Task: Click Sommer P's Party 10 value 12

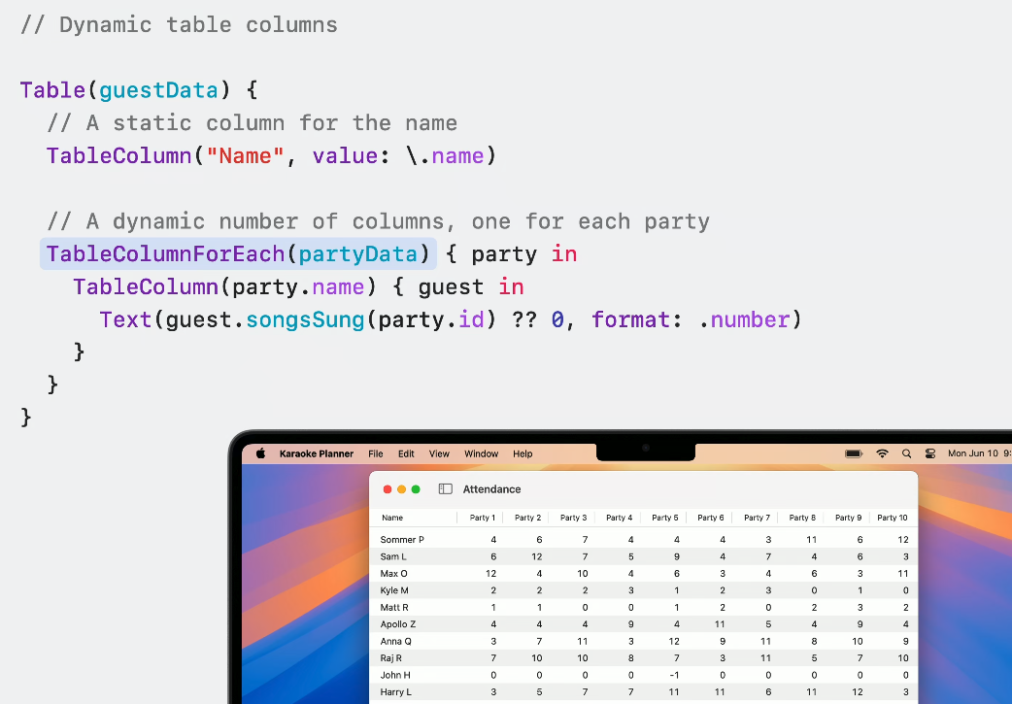Action: pos(903,540)
